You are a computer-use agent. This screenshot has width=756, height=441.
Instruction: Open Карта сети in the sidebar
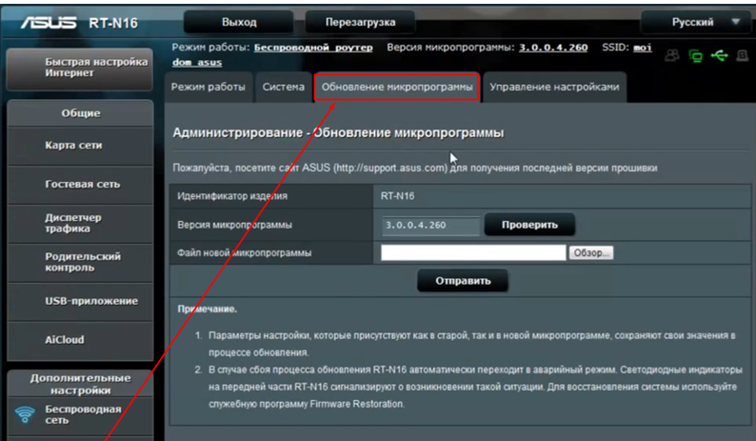(80, 145)
